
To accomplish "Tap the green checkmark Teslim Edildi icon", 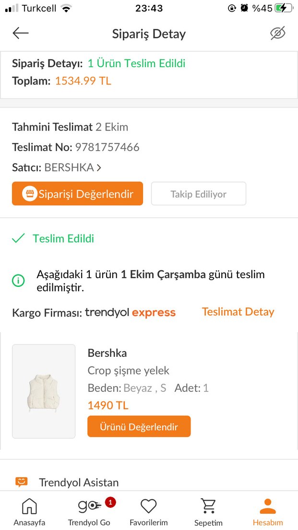I will pyautogui.click(x=18, y=237).
